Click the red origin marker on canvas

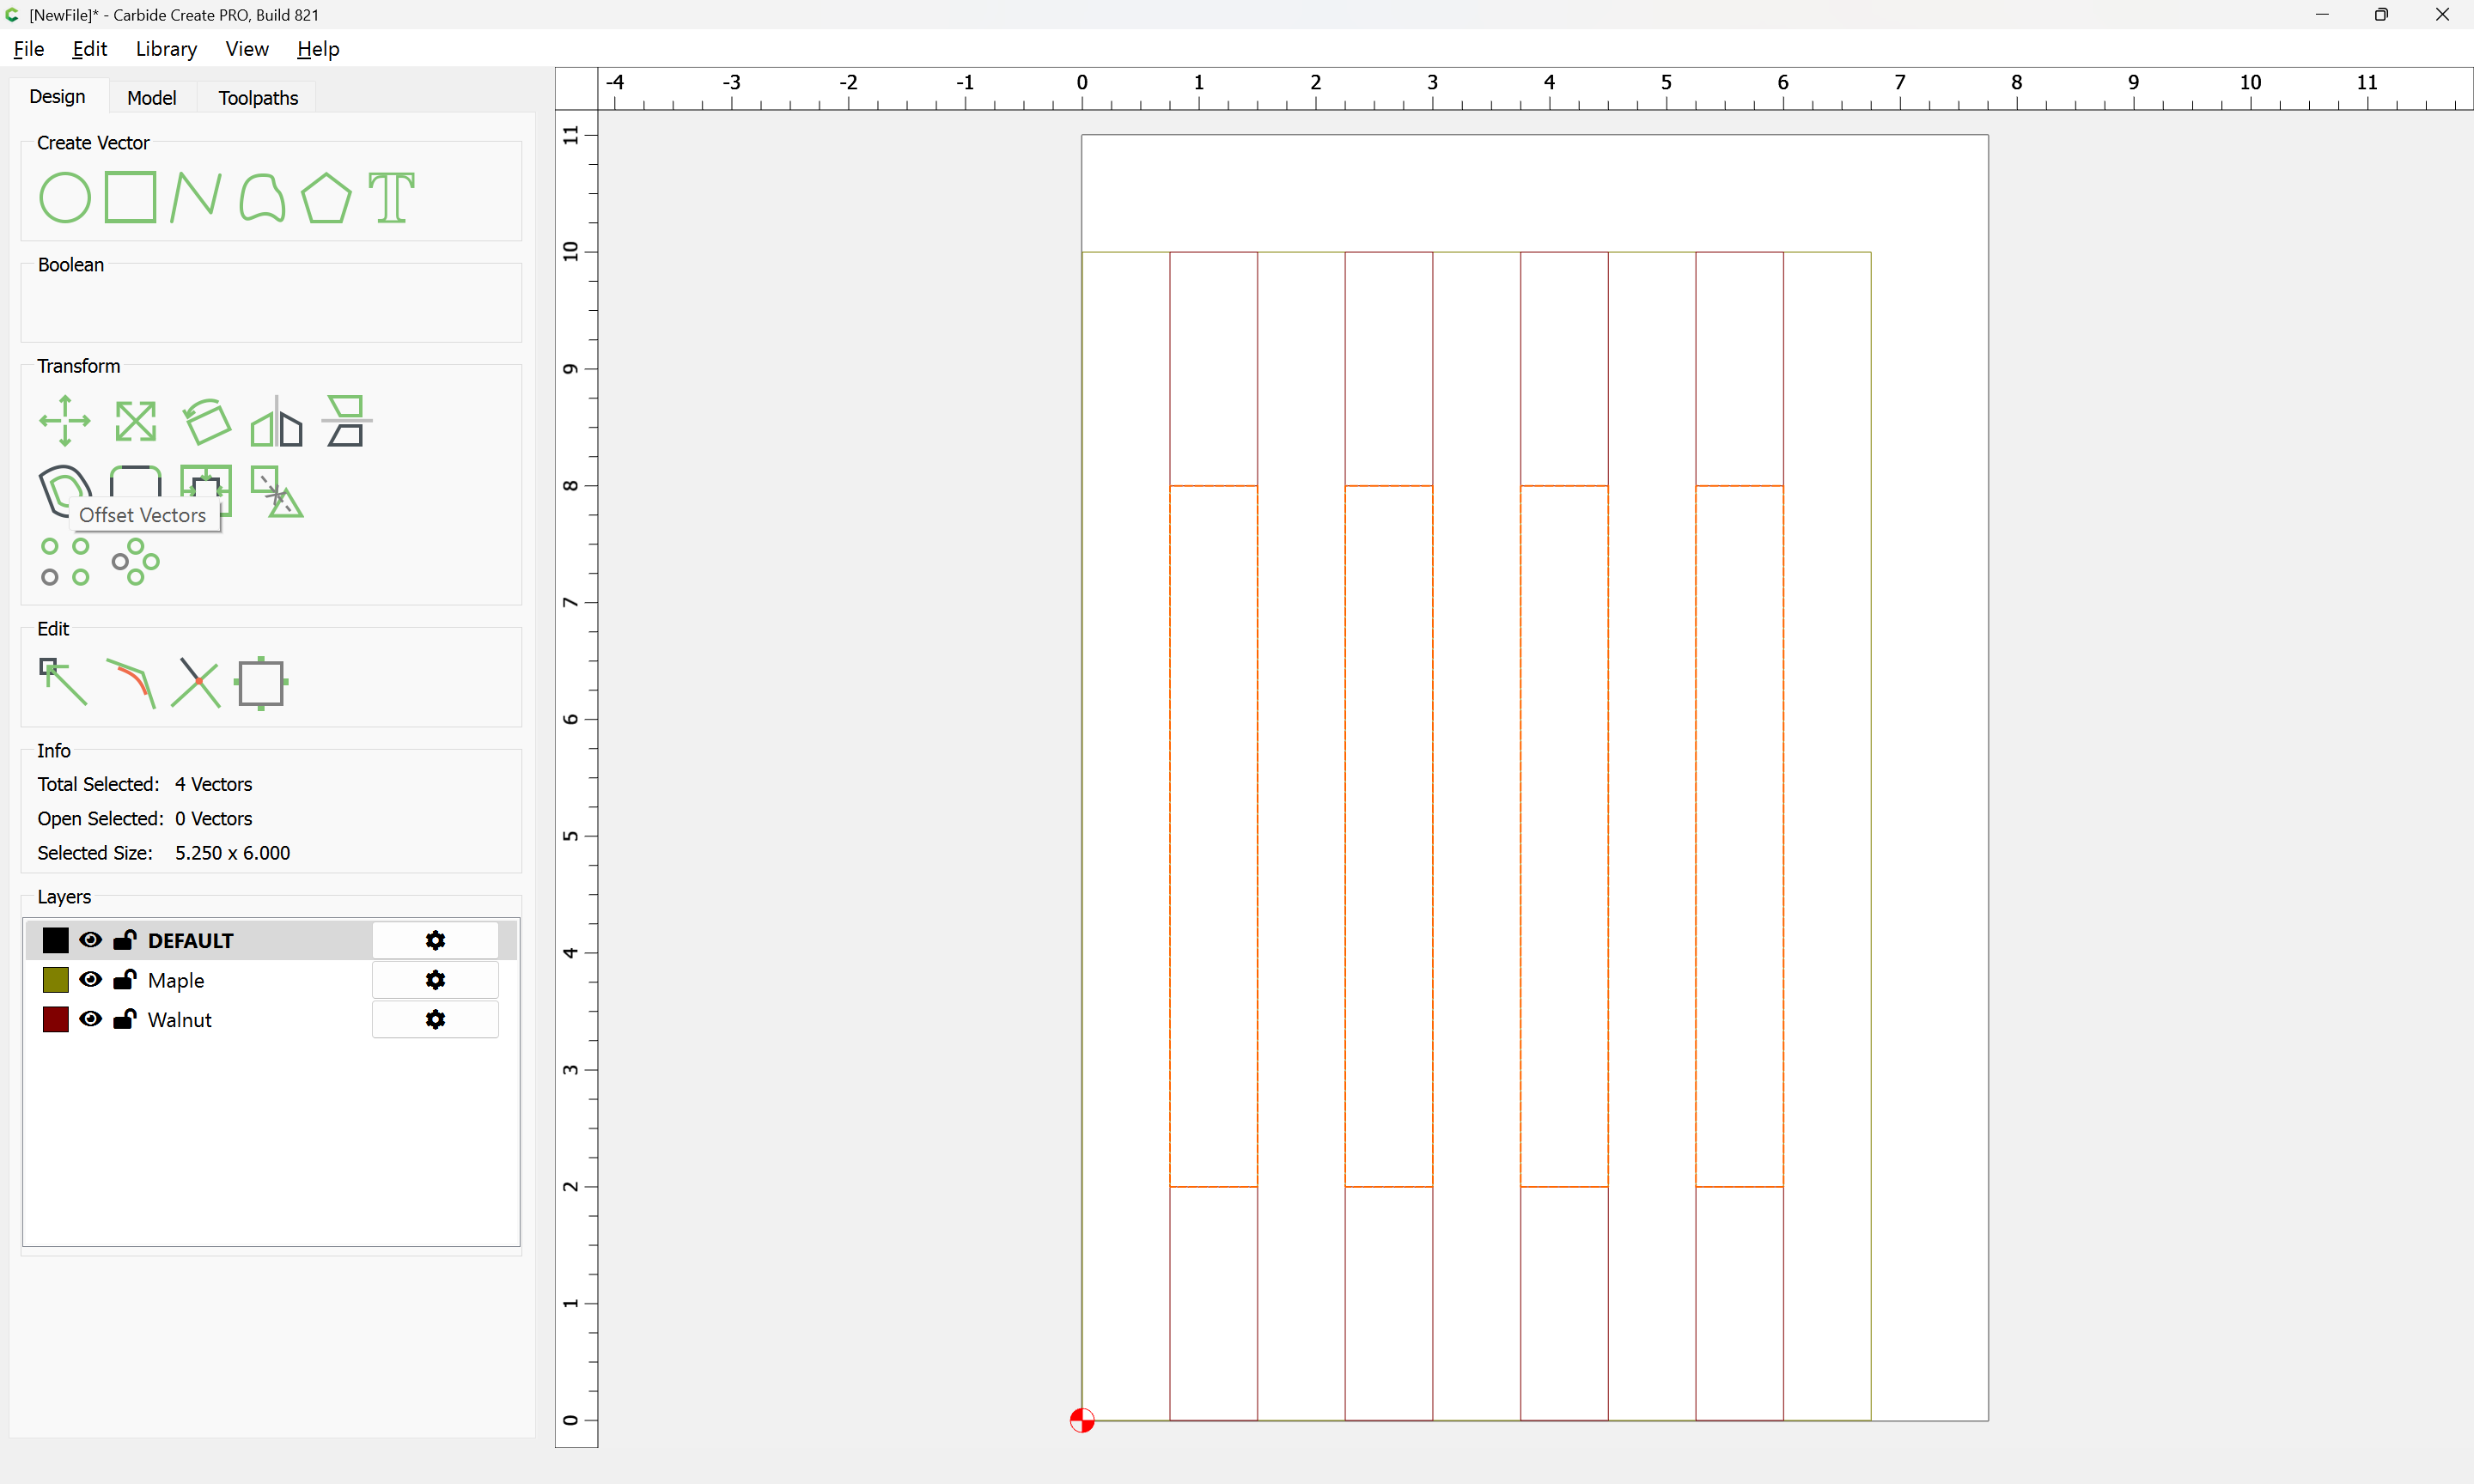click(x=1082, y=1420)
